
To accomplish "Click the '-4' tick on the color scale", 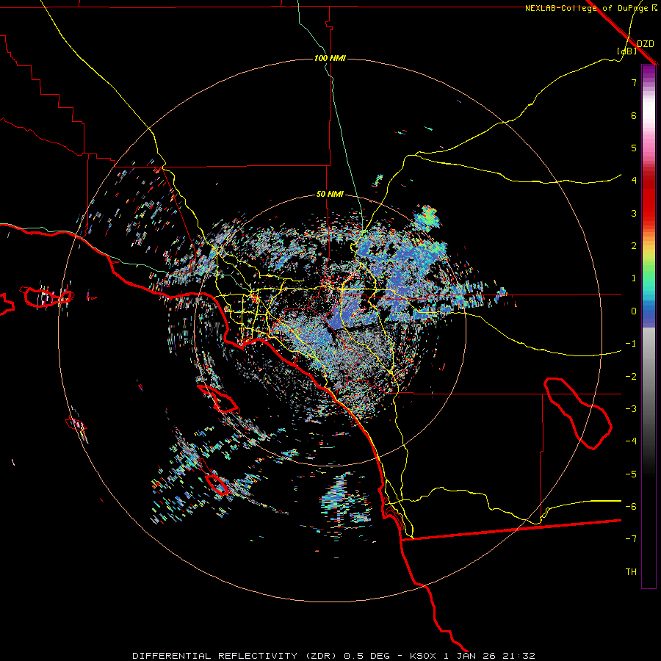I will click(631, 441).
